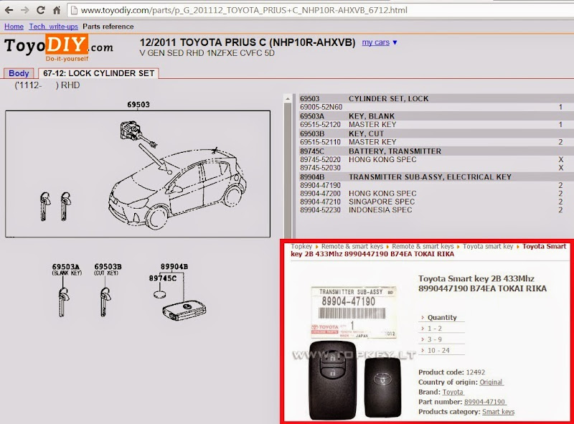Click the browser Forward arrow
The height and width of the screenshot is (424, 574).
click(25, 10)
